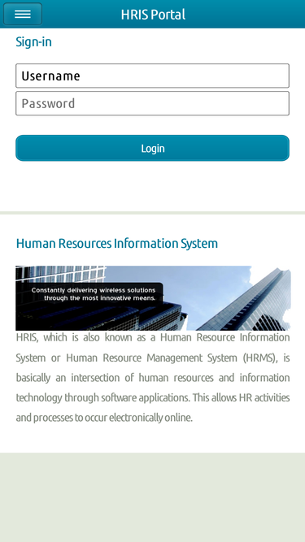Click the white gridded building in the banner corner

[x=60, y=274]
